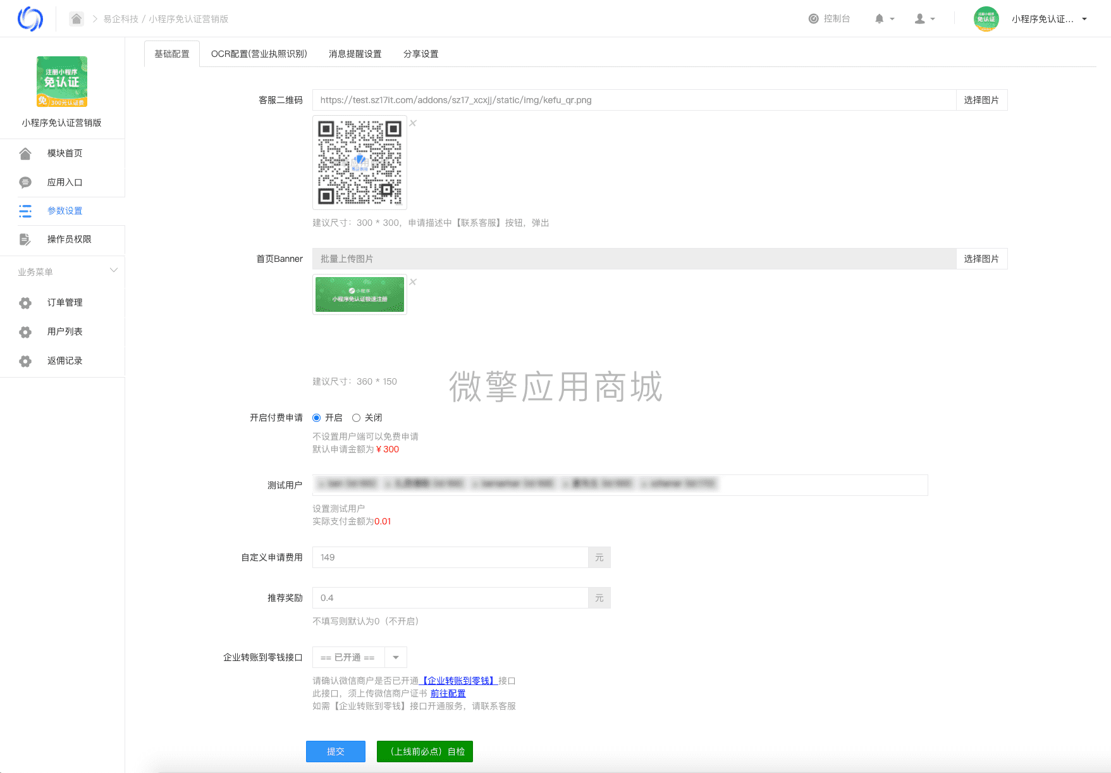Click the 模块首页 house icon

(25, 154)
